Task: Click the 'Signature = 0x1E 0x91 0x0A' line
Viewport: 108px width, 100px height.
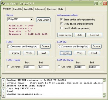Action: point(28,34)
